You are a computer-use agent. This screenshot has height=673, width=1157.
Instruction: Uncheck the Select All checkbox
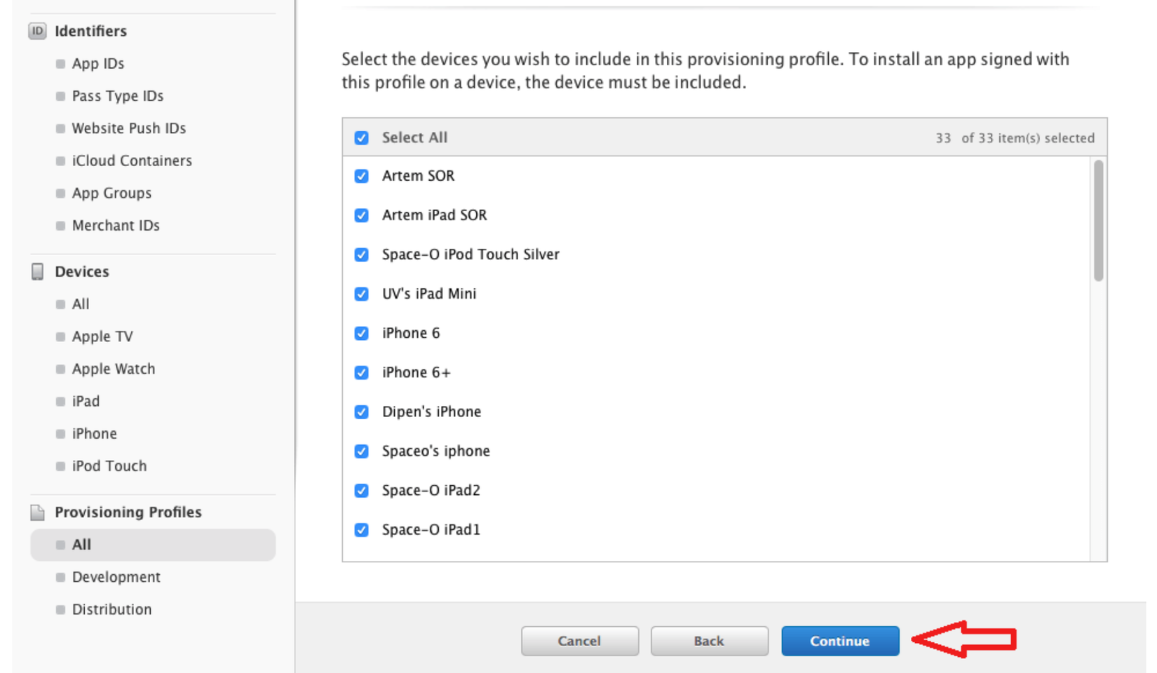click(x=361, y=138)
